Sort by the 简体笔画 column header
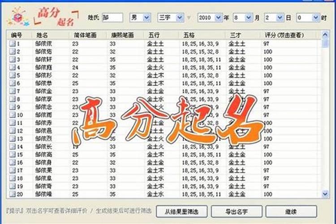Image resolution: width=336 pixels, height=224 pixels. coord(88,35)
